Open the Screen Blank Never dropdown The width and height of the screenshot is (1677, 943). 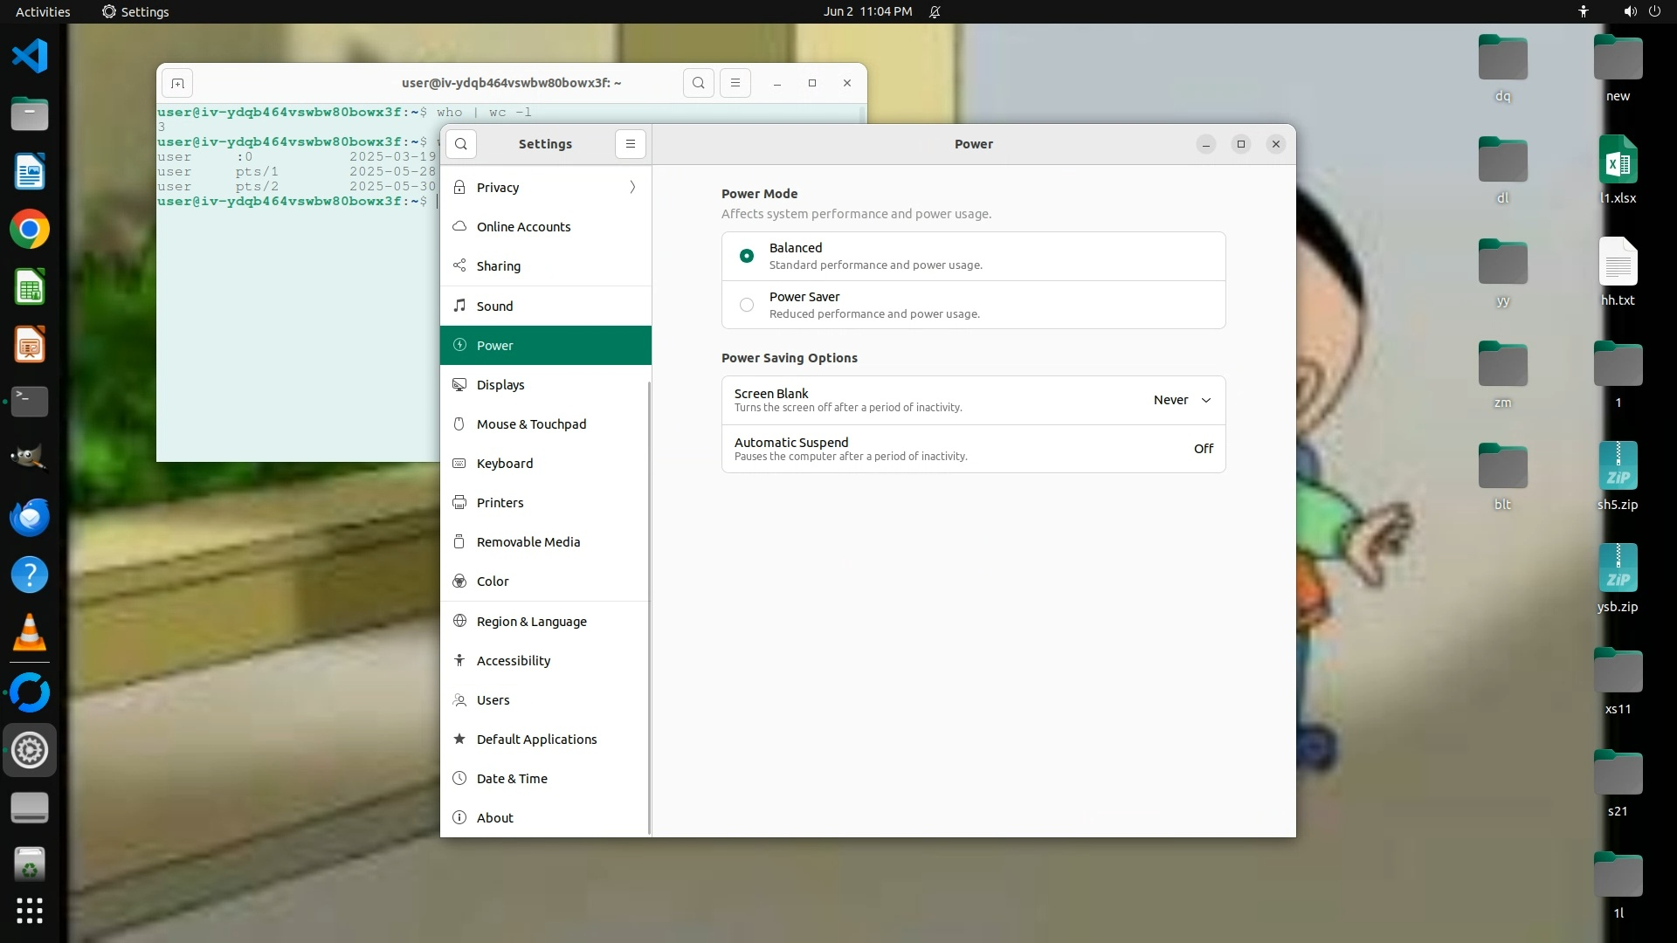tap(1182, 400)
